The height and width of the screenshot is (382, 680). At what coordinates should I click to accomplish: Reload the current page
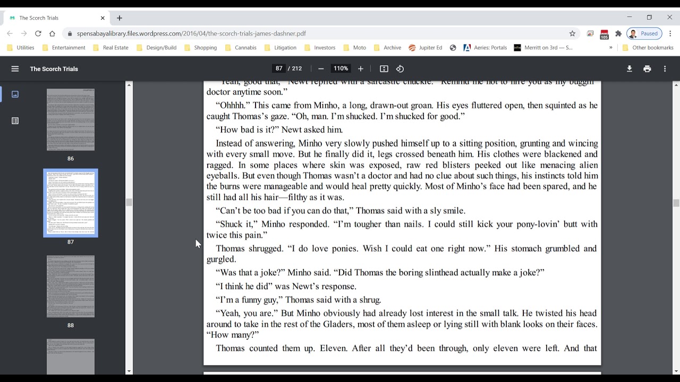pos(38,33)
